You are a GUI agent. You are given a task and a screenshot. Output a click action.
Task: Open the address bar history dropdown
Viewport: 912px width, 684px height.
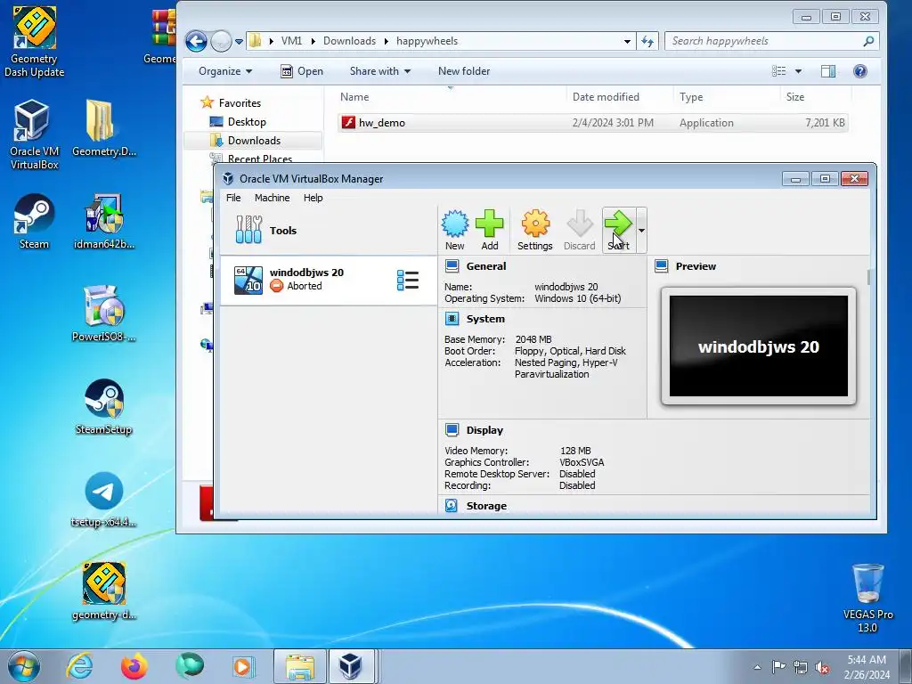pos(627,41)
